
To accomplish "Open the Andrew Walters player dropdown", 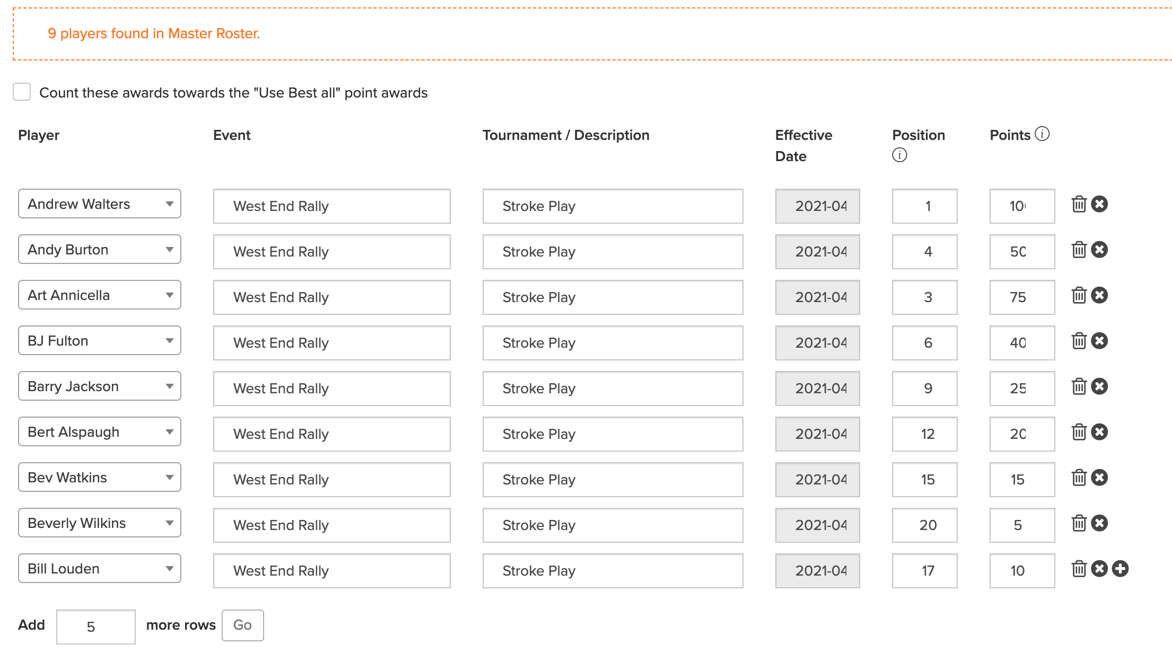I will click(x=100, y=204).
